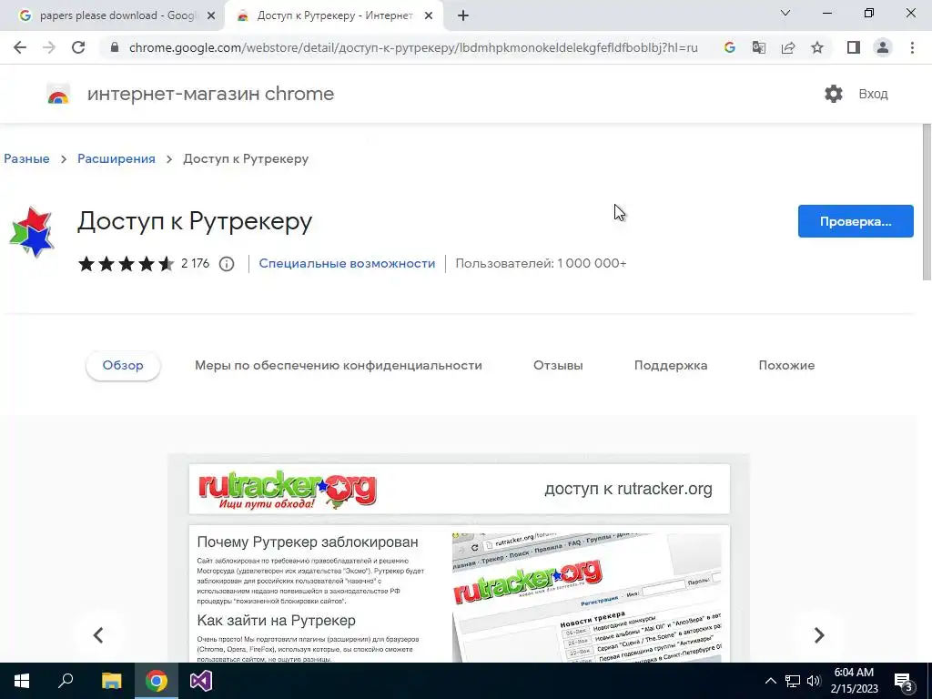Image resolution: width=932 pixels, height=699 pixels.
Task: Click 'интернет-магазин chrome' header title
Action: [x=210, y=94]
